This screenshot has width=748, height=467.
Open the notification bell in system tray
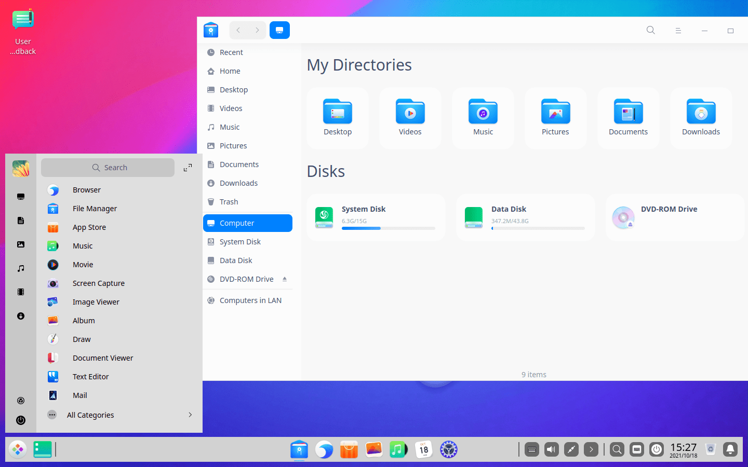730,449
